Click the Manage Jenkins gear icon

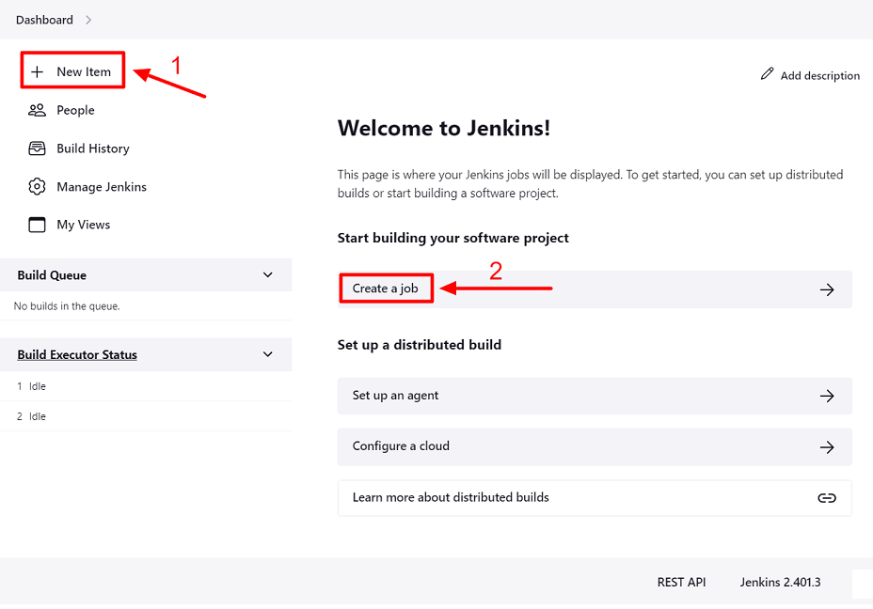37,187
